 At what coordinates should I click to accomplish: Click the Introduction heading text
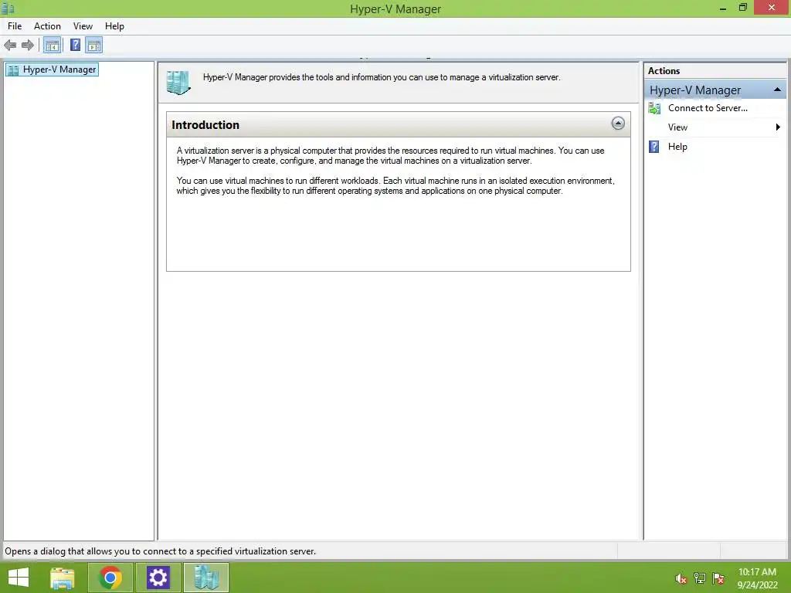tap(205, 124)
